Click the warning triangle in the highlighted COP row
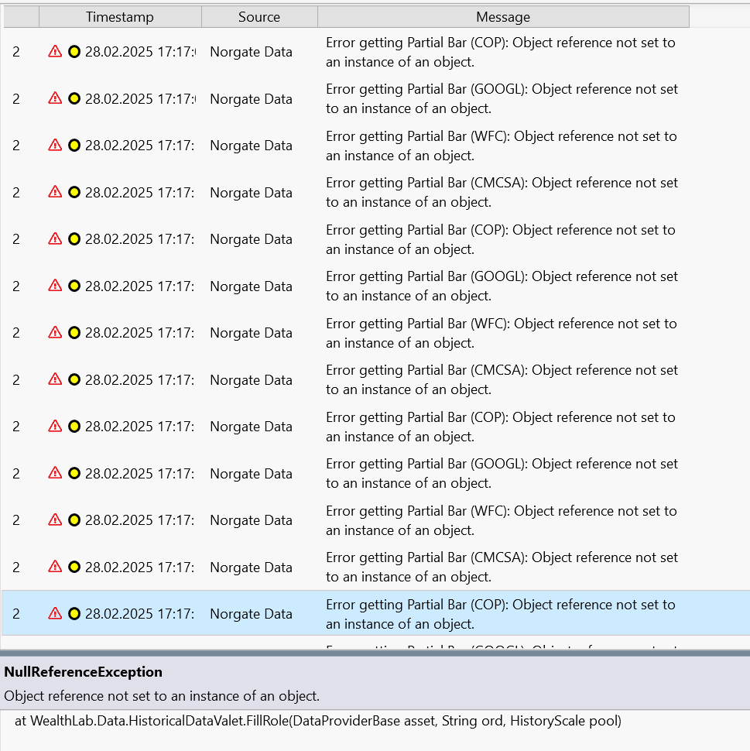The height and width of the screenshot is (751, 750). [x=55, y=614]
